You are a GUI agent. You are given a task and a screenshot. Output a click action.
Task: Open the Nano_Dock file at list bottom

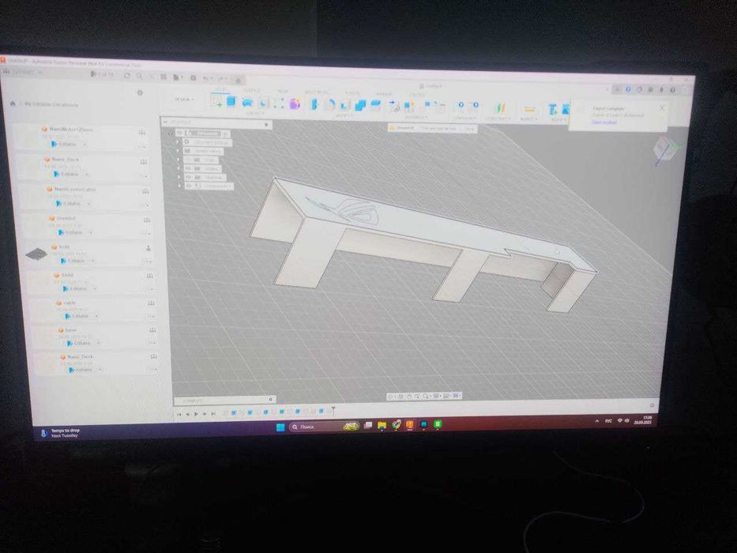click(x=80, y=357)
